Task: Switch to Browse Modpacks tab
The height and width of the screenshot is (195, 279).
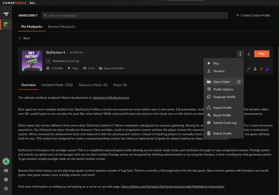Action: click(x=62, y=26)
